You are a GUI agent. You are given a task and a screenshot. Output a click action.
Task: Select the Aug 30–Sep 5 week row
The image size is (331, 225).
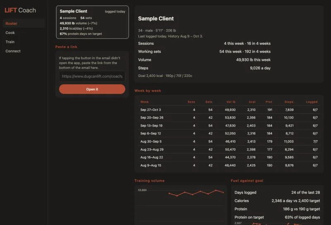coord(229,141)
